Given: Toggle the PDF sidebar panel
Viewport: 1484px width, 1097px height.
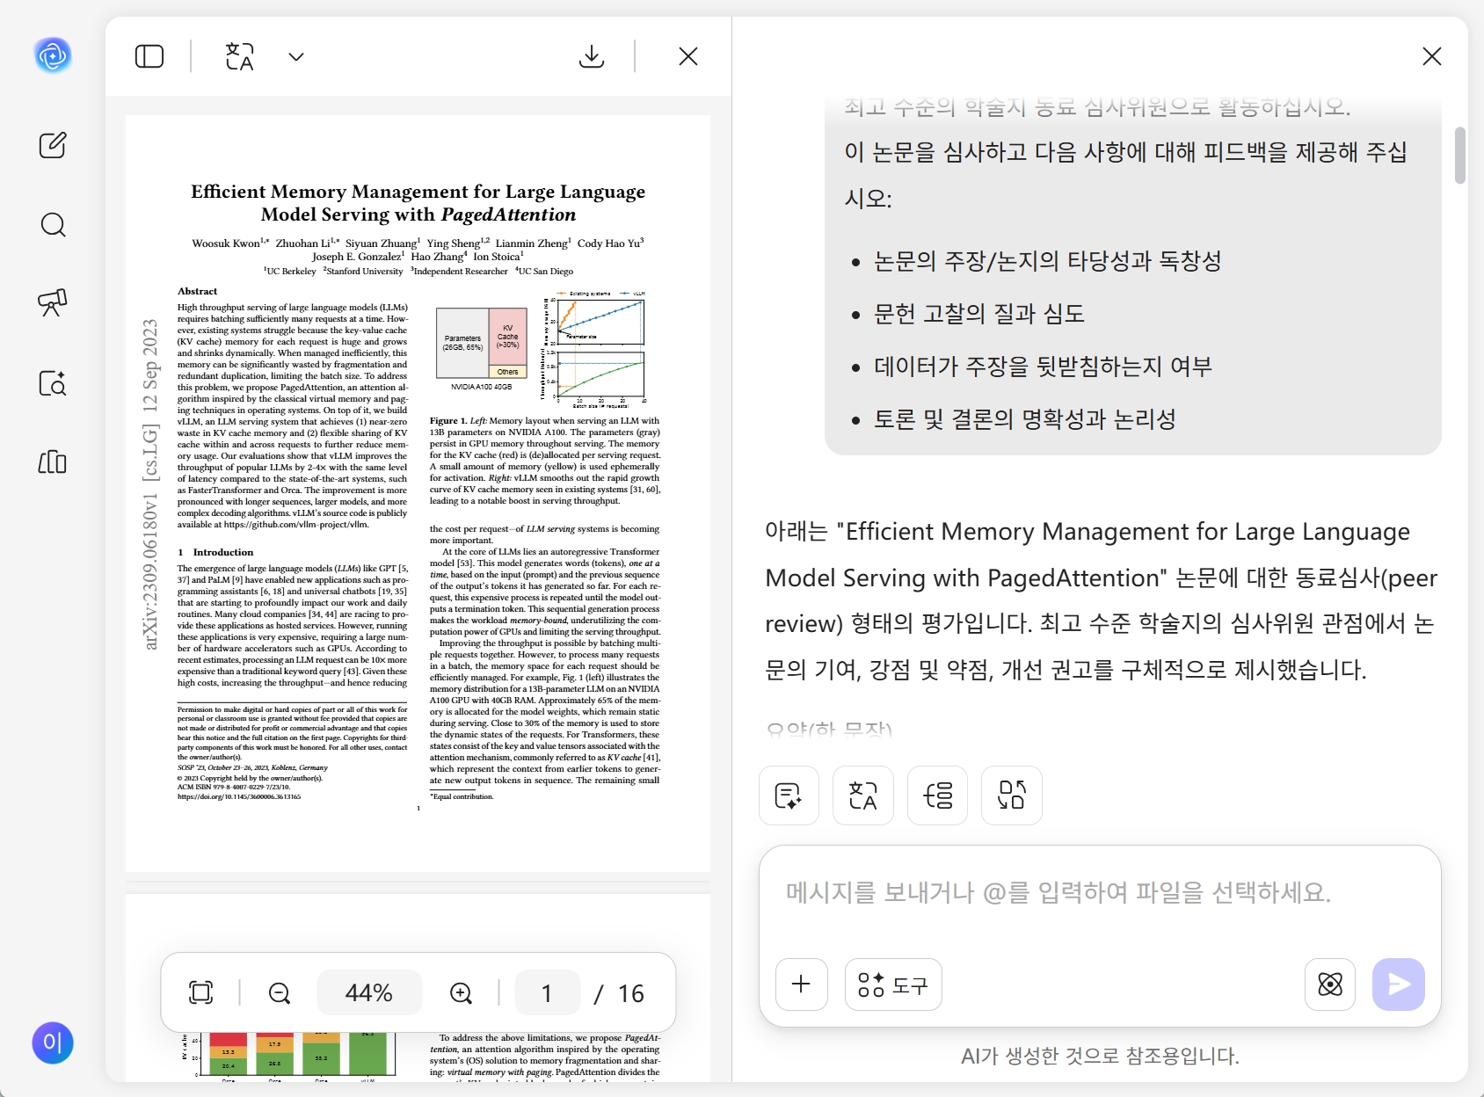Looking at the screenshot, I should [149, 56].
